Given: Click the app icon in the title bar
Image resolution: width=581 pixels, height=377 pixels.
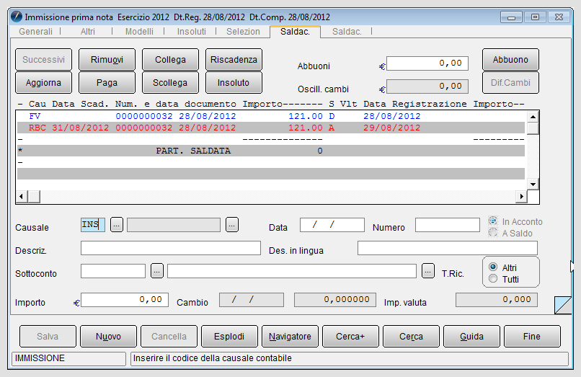Looking at the screenshot, I should [17, 17].
